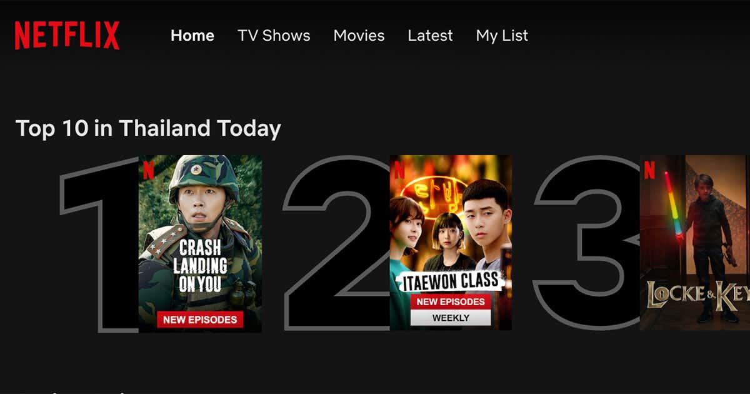Click Netflix N badge on Crash Landing poster

[148, 170]
